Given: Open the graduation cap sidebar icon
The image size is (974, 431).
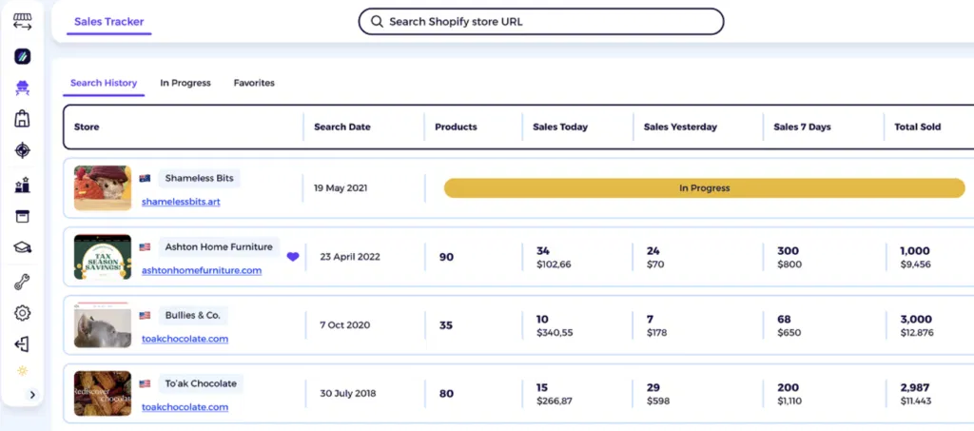Looking at the screenshot, I should coord(23,247).
